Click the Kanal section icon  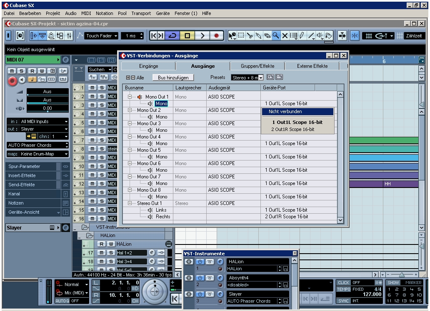[x=65, y=194]
